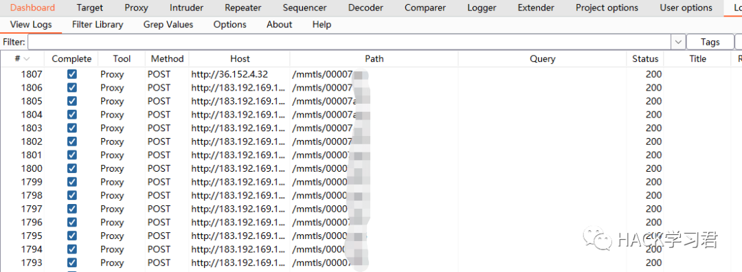Sort by the Host column header
742x272 pixels.
(x=240, y=58)
